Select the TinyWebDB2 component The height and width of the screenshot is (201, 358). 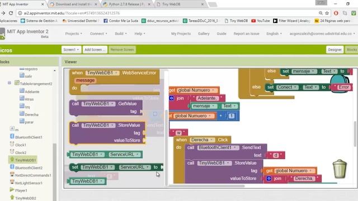tap(23, 198)
